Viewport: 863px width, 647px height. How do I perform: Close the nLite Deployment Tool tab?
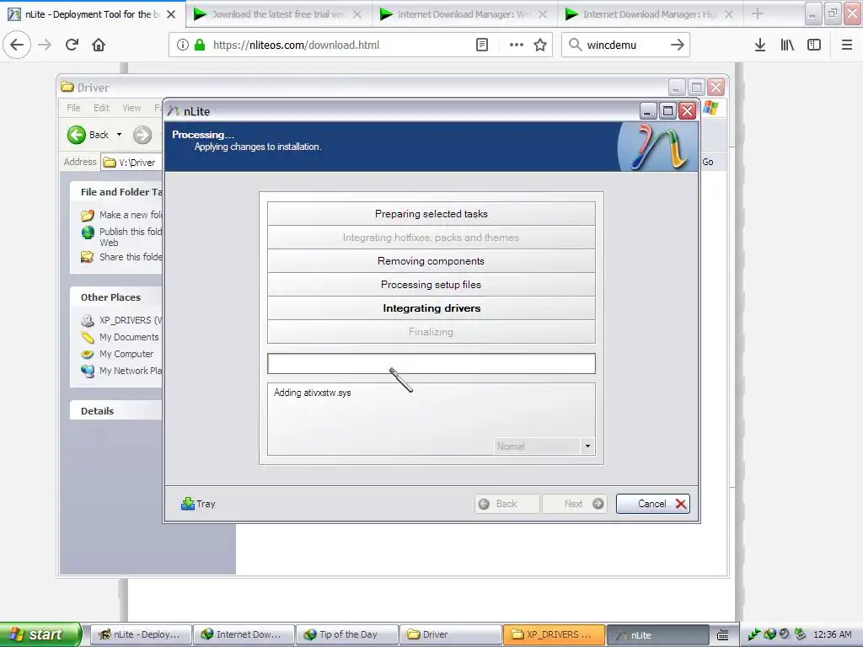point(171,14)
